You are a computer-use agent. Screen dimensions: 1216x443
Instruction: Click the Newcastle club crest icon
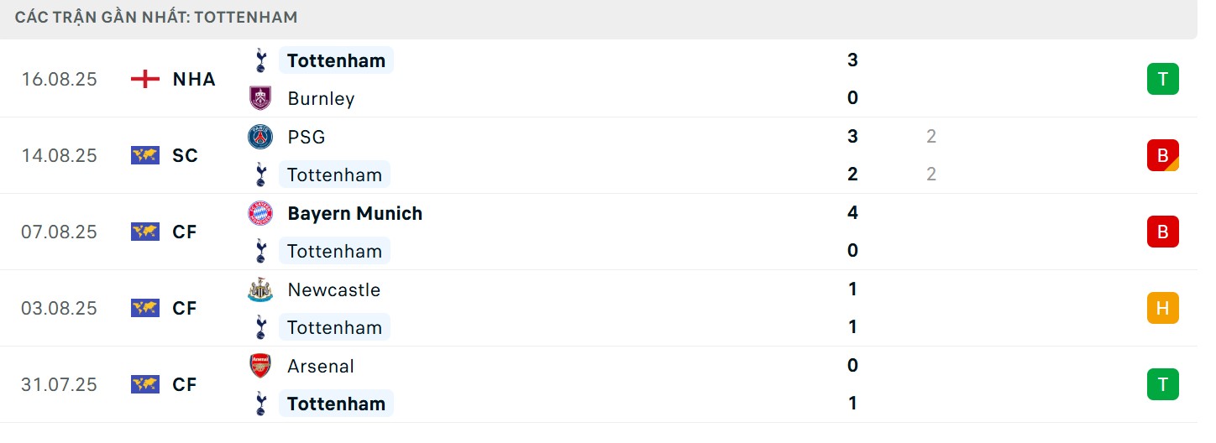coord(260,289)
